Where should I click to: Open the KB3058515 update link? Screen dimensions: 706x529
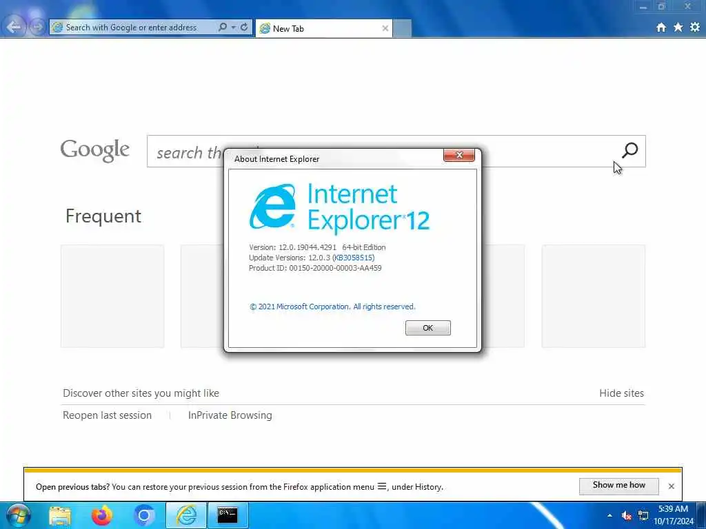coord(354,258)
